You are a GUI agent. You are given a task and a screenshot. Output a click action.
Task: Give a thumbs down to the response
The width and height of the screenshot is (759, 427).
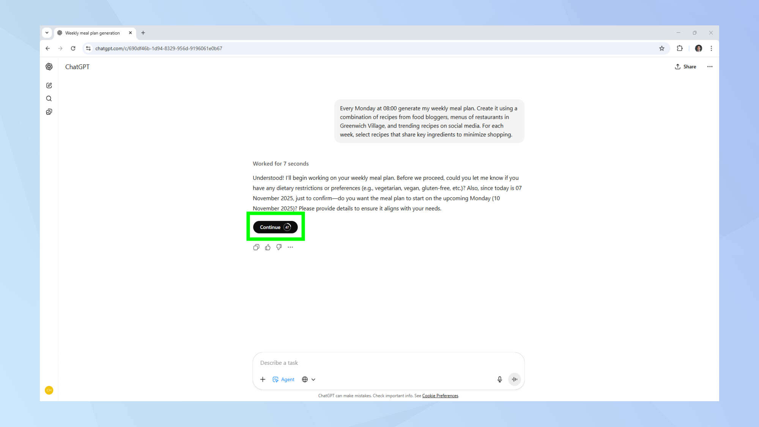click(279, 247)
